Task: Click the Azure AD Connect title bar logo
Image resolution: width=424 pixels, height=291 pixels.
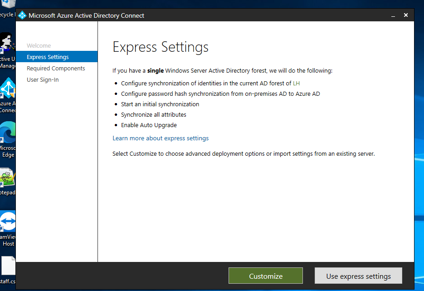Action: tap(22, 15)
